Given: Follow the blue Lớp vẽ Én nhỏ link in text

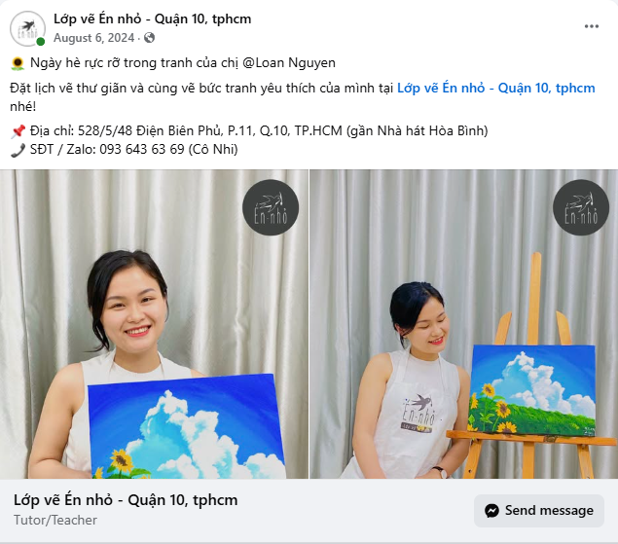Looking at the screenshot, I should 495,88.
